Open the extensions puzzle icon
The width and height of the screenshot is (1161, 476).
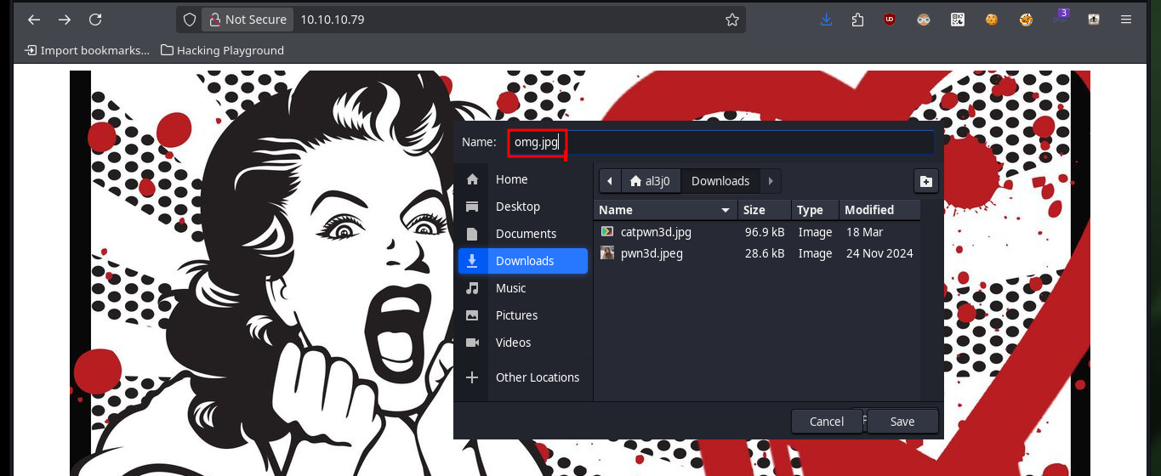coord(857,20)
